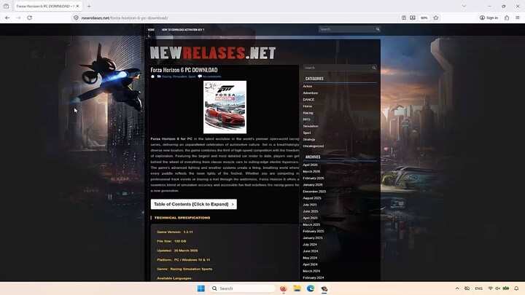
Task: Open the Adventure category
Action: pyautogui.click(x=311, y=93)
